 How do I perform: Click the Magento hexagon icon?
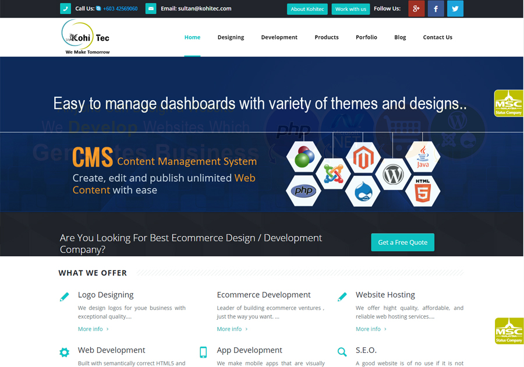[363, 157]
